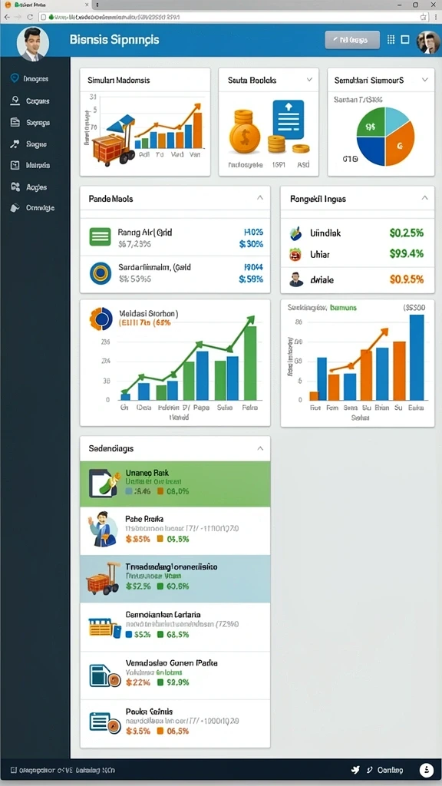This screenshot has height=786, width=442.
Task: Click the round white icon in footer
Action: click(426, 770)
